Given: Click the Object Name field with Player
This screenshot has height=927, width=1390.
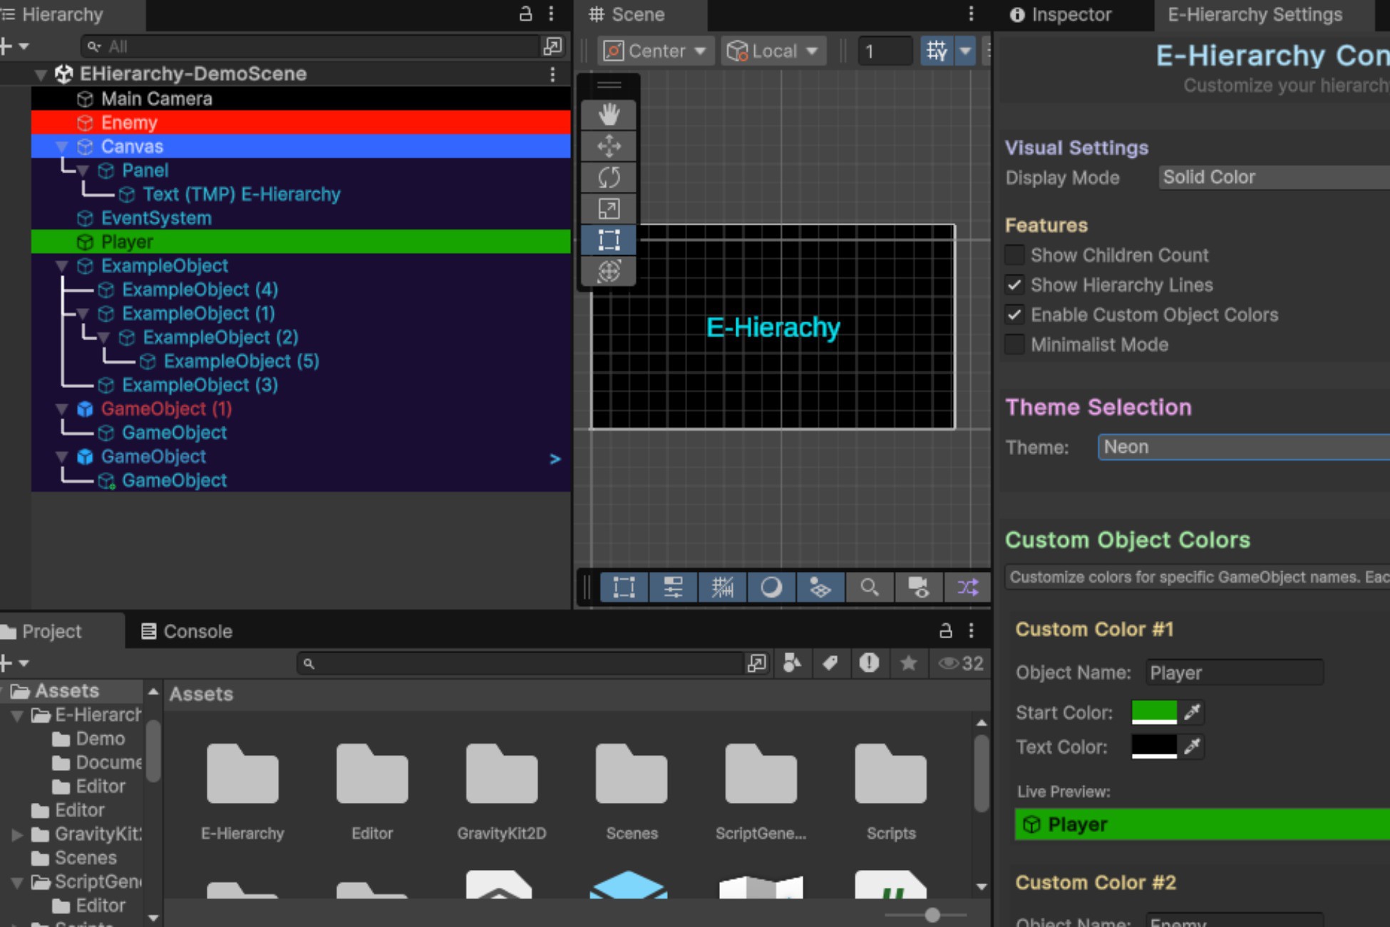Looking at the screenshot, I should [1233, 672].
